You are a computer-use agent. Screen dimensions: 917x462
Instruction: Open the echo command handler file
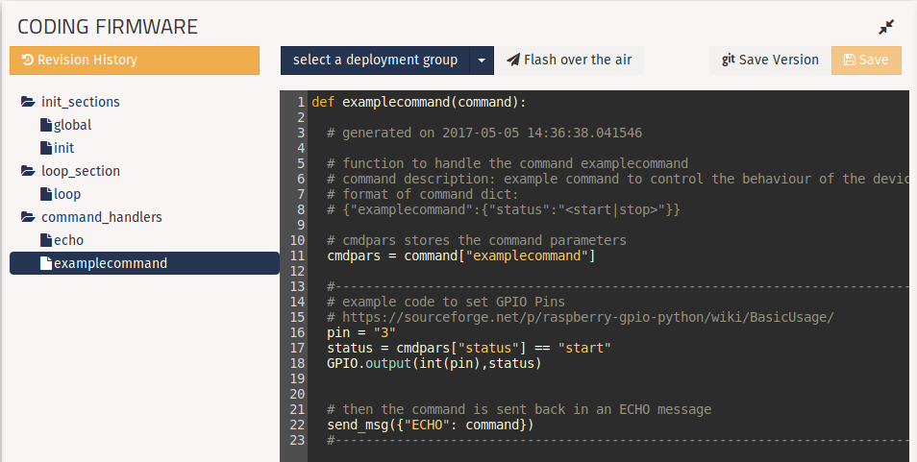click(68, 240)
